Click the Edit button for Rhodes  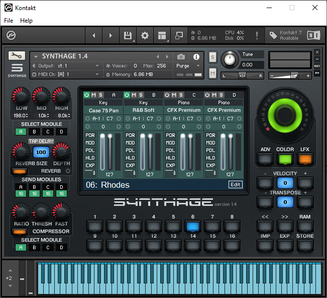pyautogui.click(x=236, y=185)
